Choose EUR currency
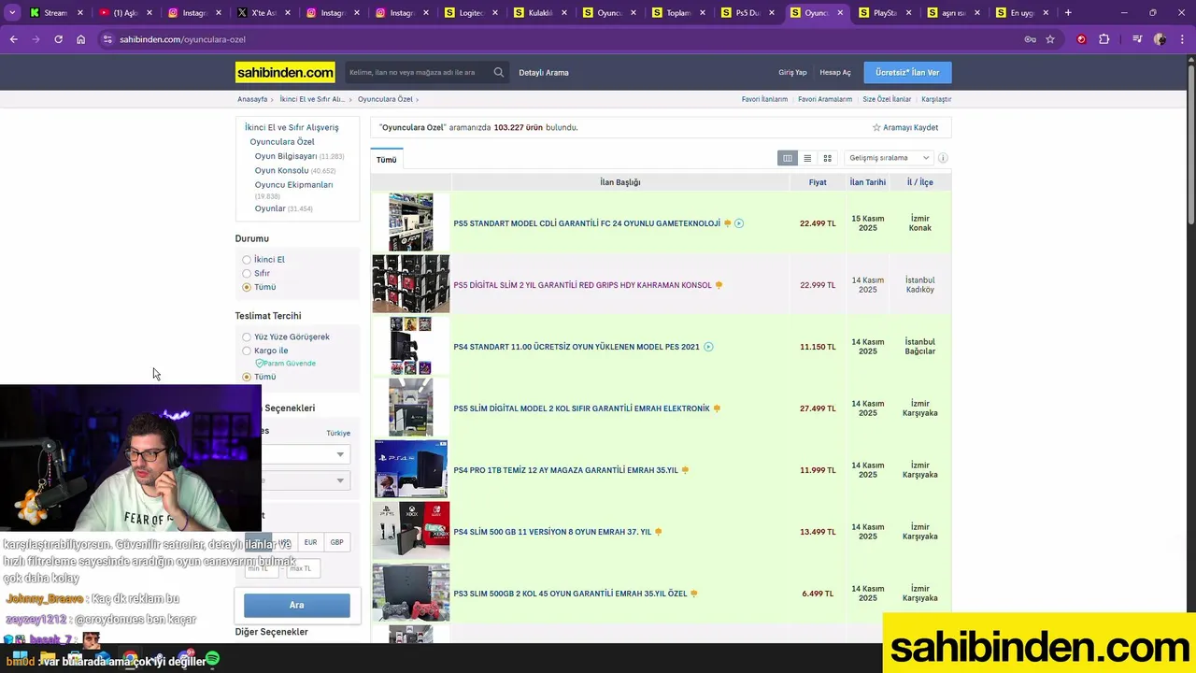This screenshot has height=673, width=1196. (x=310, y=542)
